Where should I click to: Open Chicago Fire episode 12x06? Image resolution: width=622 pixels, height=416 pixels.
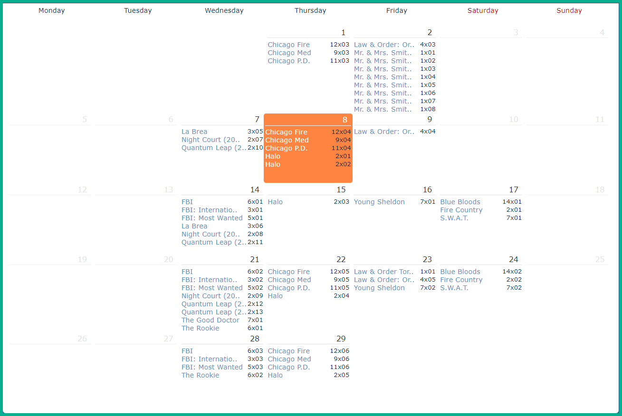288,351
